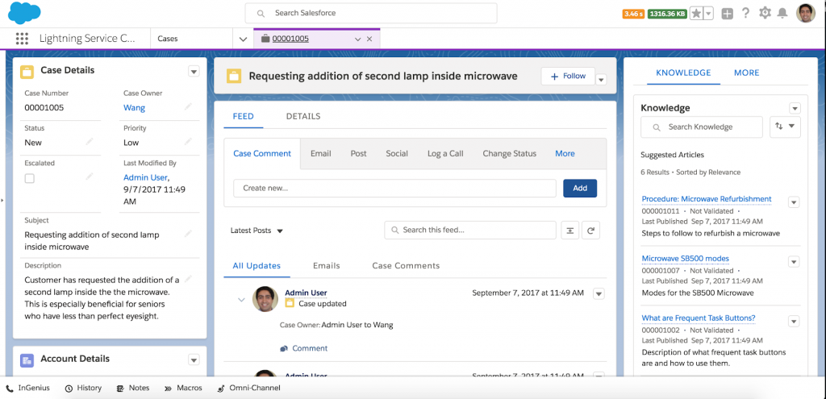Edit Status field pencil icon
This screenshot has height=399, width=826.
[x=90, y=142]
